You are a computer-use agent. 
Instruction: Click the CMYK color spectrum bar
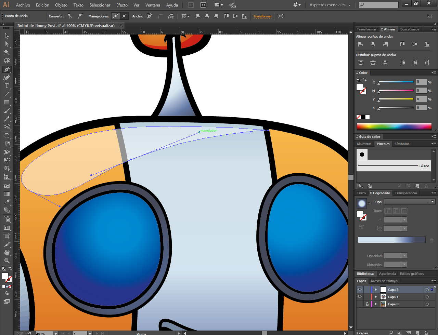[394, 126]
